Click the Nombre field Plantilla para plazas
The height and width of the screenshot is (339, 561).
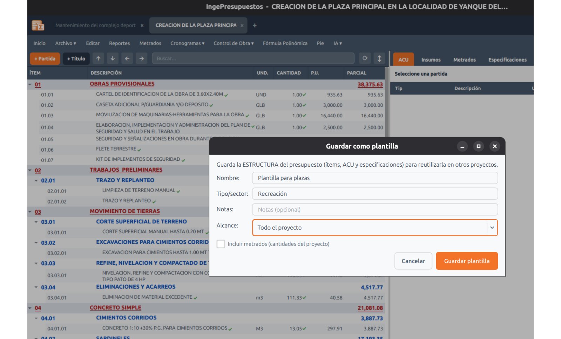coord(375,178)
